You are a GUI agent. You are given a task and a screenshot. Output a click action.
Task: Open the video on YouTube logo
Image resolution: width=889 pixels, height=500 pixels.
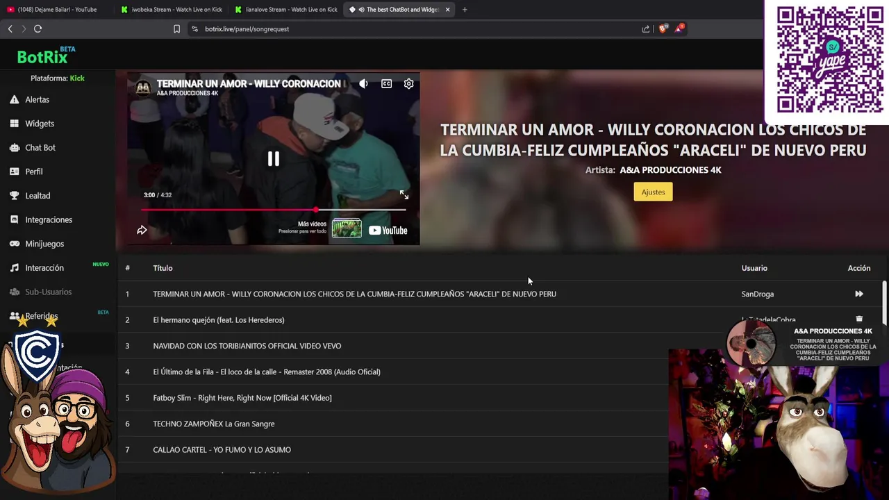[x=388, y=231]
